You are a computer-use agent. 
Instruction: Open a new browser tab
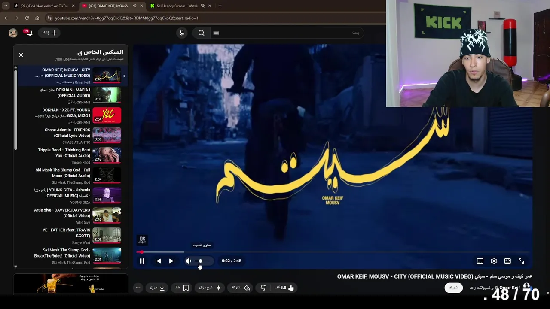(x=220, y=6)
